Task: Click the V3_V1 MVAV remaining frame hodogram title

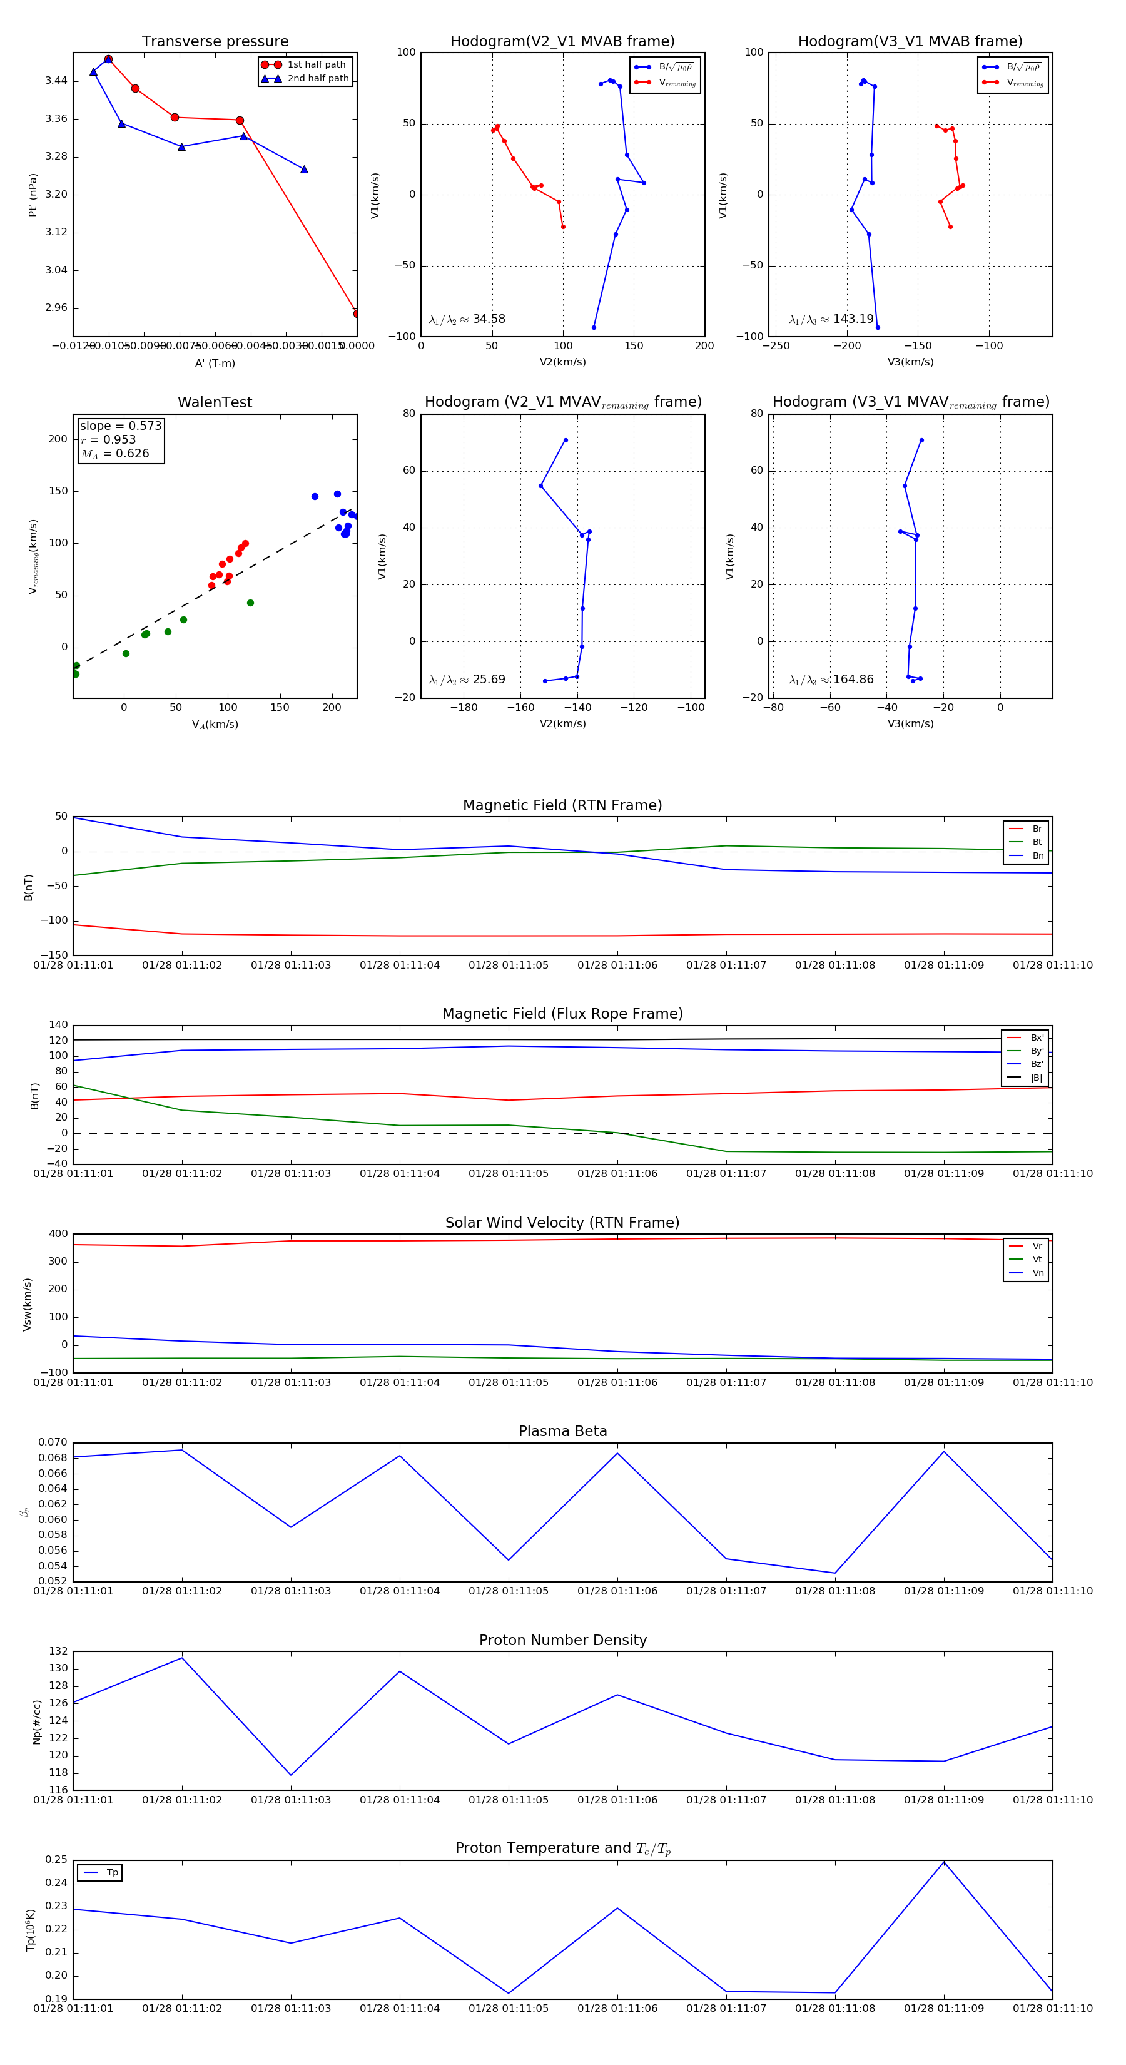Action: [x=910, y=402]
